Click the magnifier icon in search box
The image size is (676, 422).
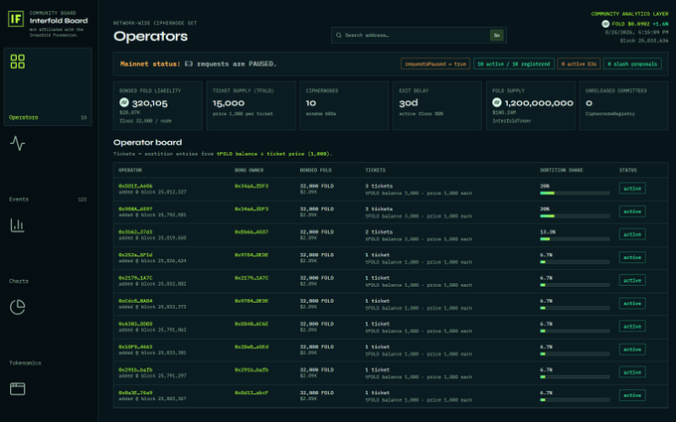coord(339,36)
